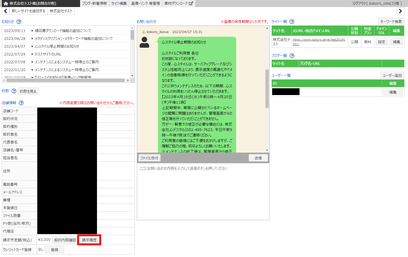Click the 請求履歴 button
The height and width of the screenshot is (257, 408).
[89, 240]
